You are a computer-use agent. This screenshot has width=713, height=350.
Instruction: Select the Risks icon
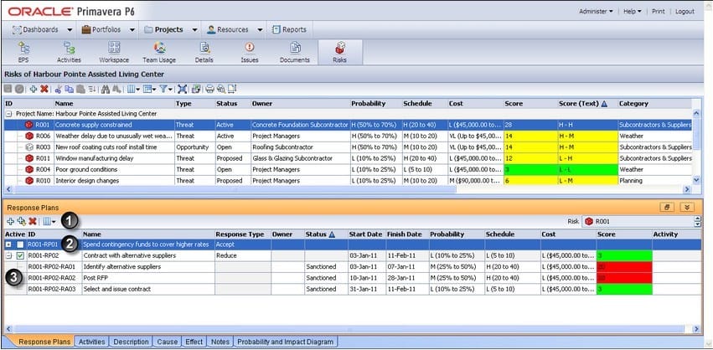340,51
